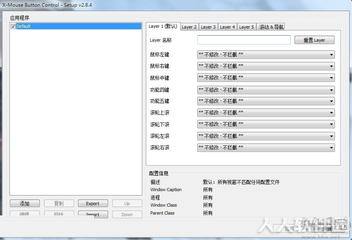Screen dimensions: 352x240
Task: Click the 重置 Layer button
Action: 314,40
